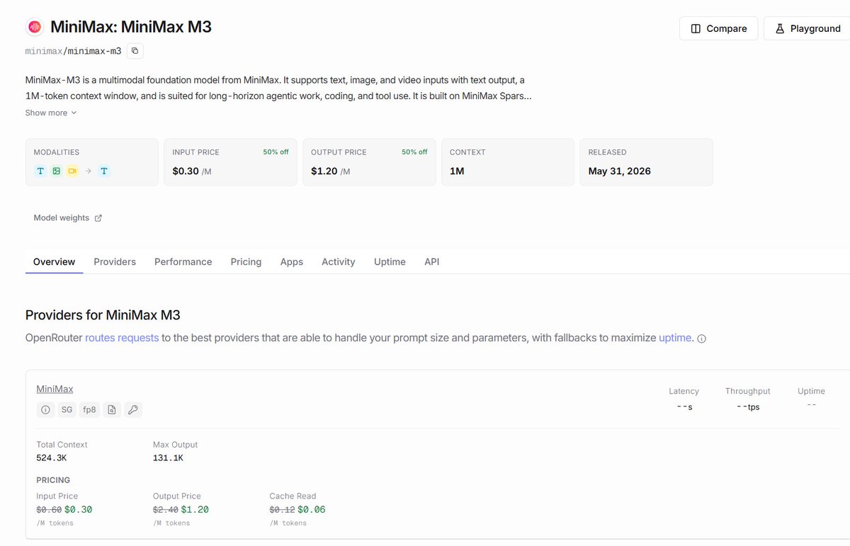Click the first text input modality icon

pyautogui.click(x=40, y=171)
